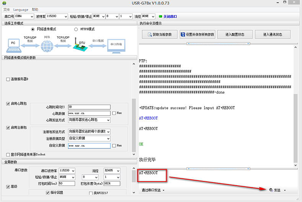Image resolution: width=302 pixels, height=202 pixels.
Task: Open the 注册数据类型 dropdown
Action: (x=89, y=138)
